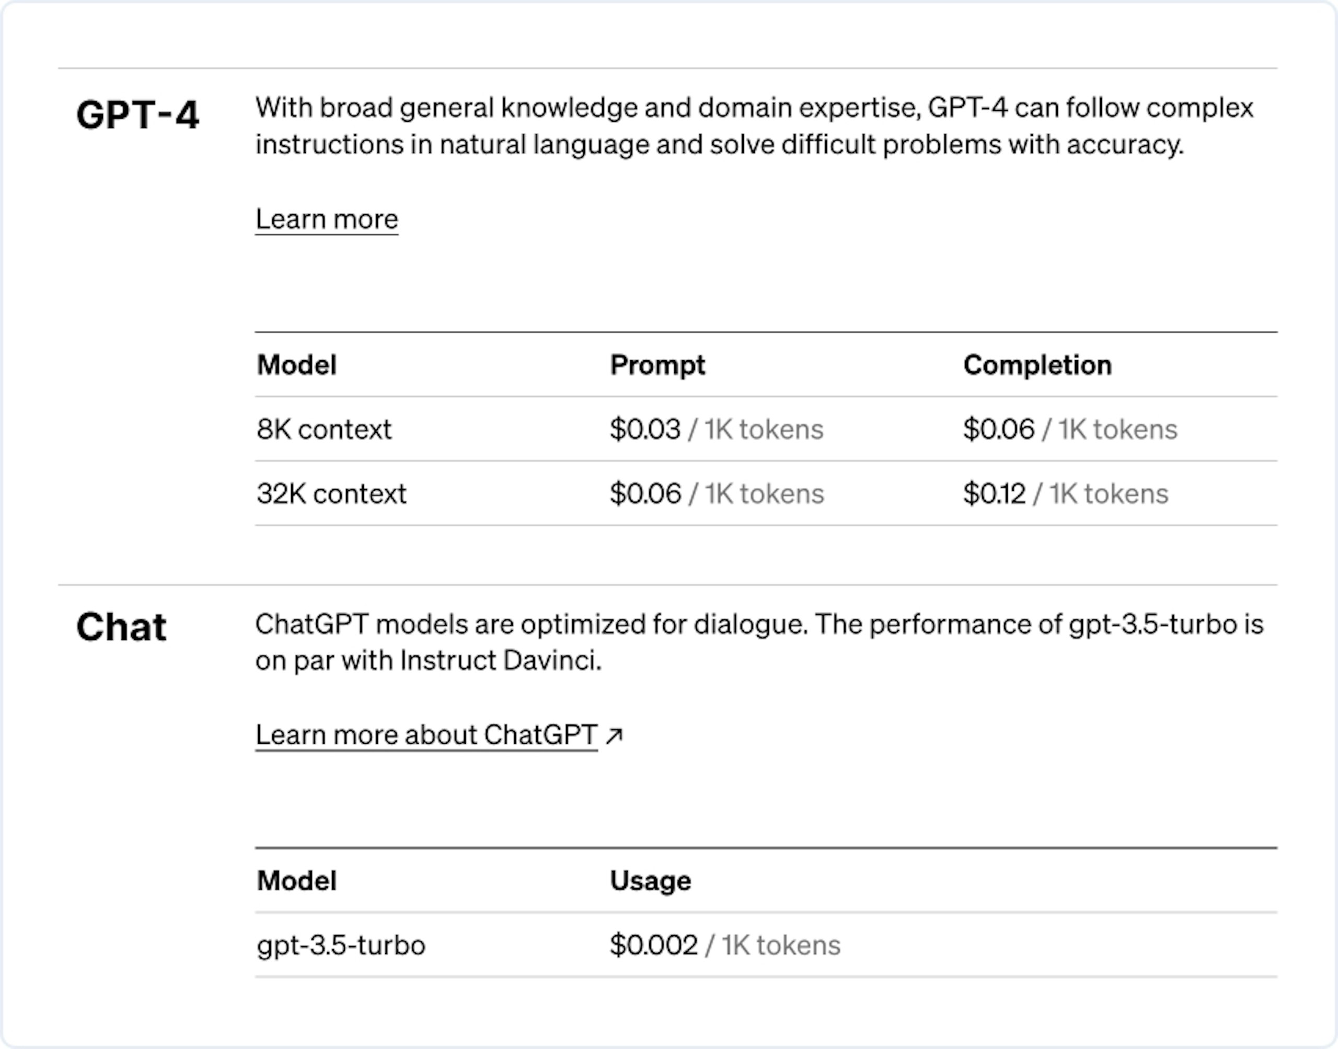Click the $0.12 completion price for 32K context

coord(994,494)
